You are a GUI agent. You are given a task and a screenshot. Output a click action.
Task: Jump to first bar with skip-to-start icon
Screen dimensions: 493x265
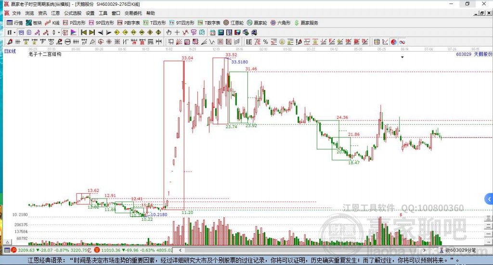[x=84, y=32]
